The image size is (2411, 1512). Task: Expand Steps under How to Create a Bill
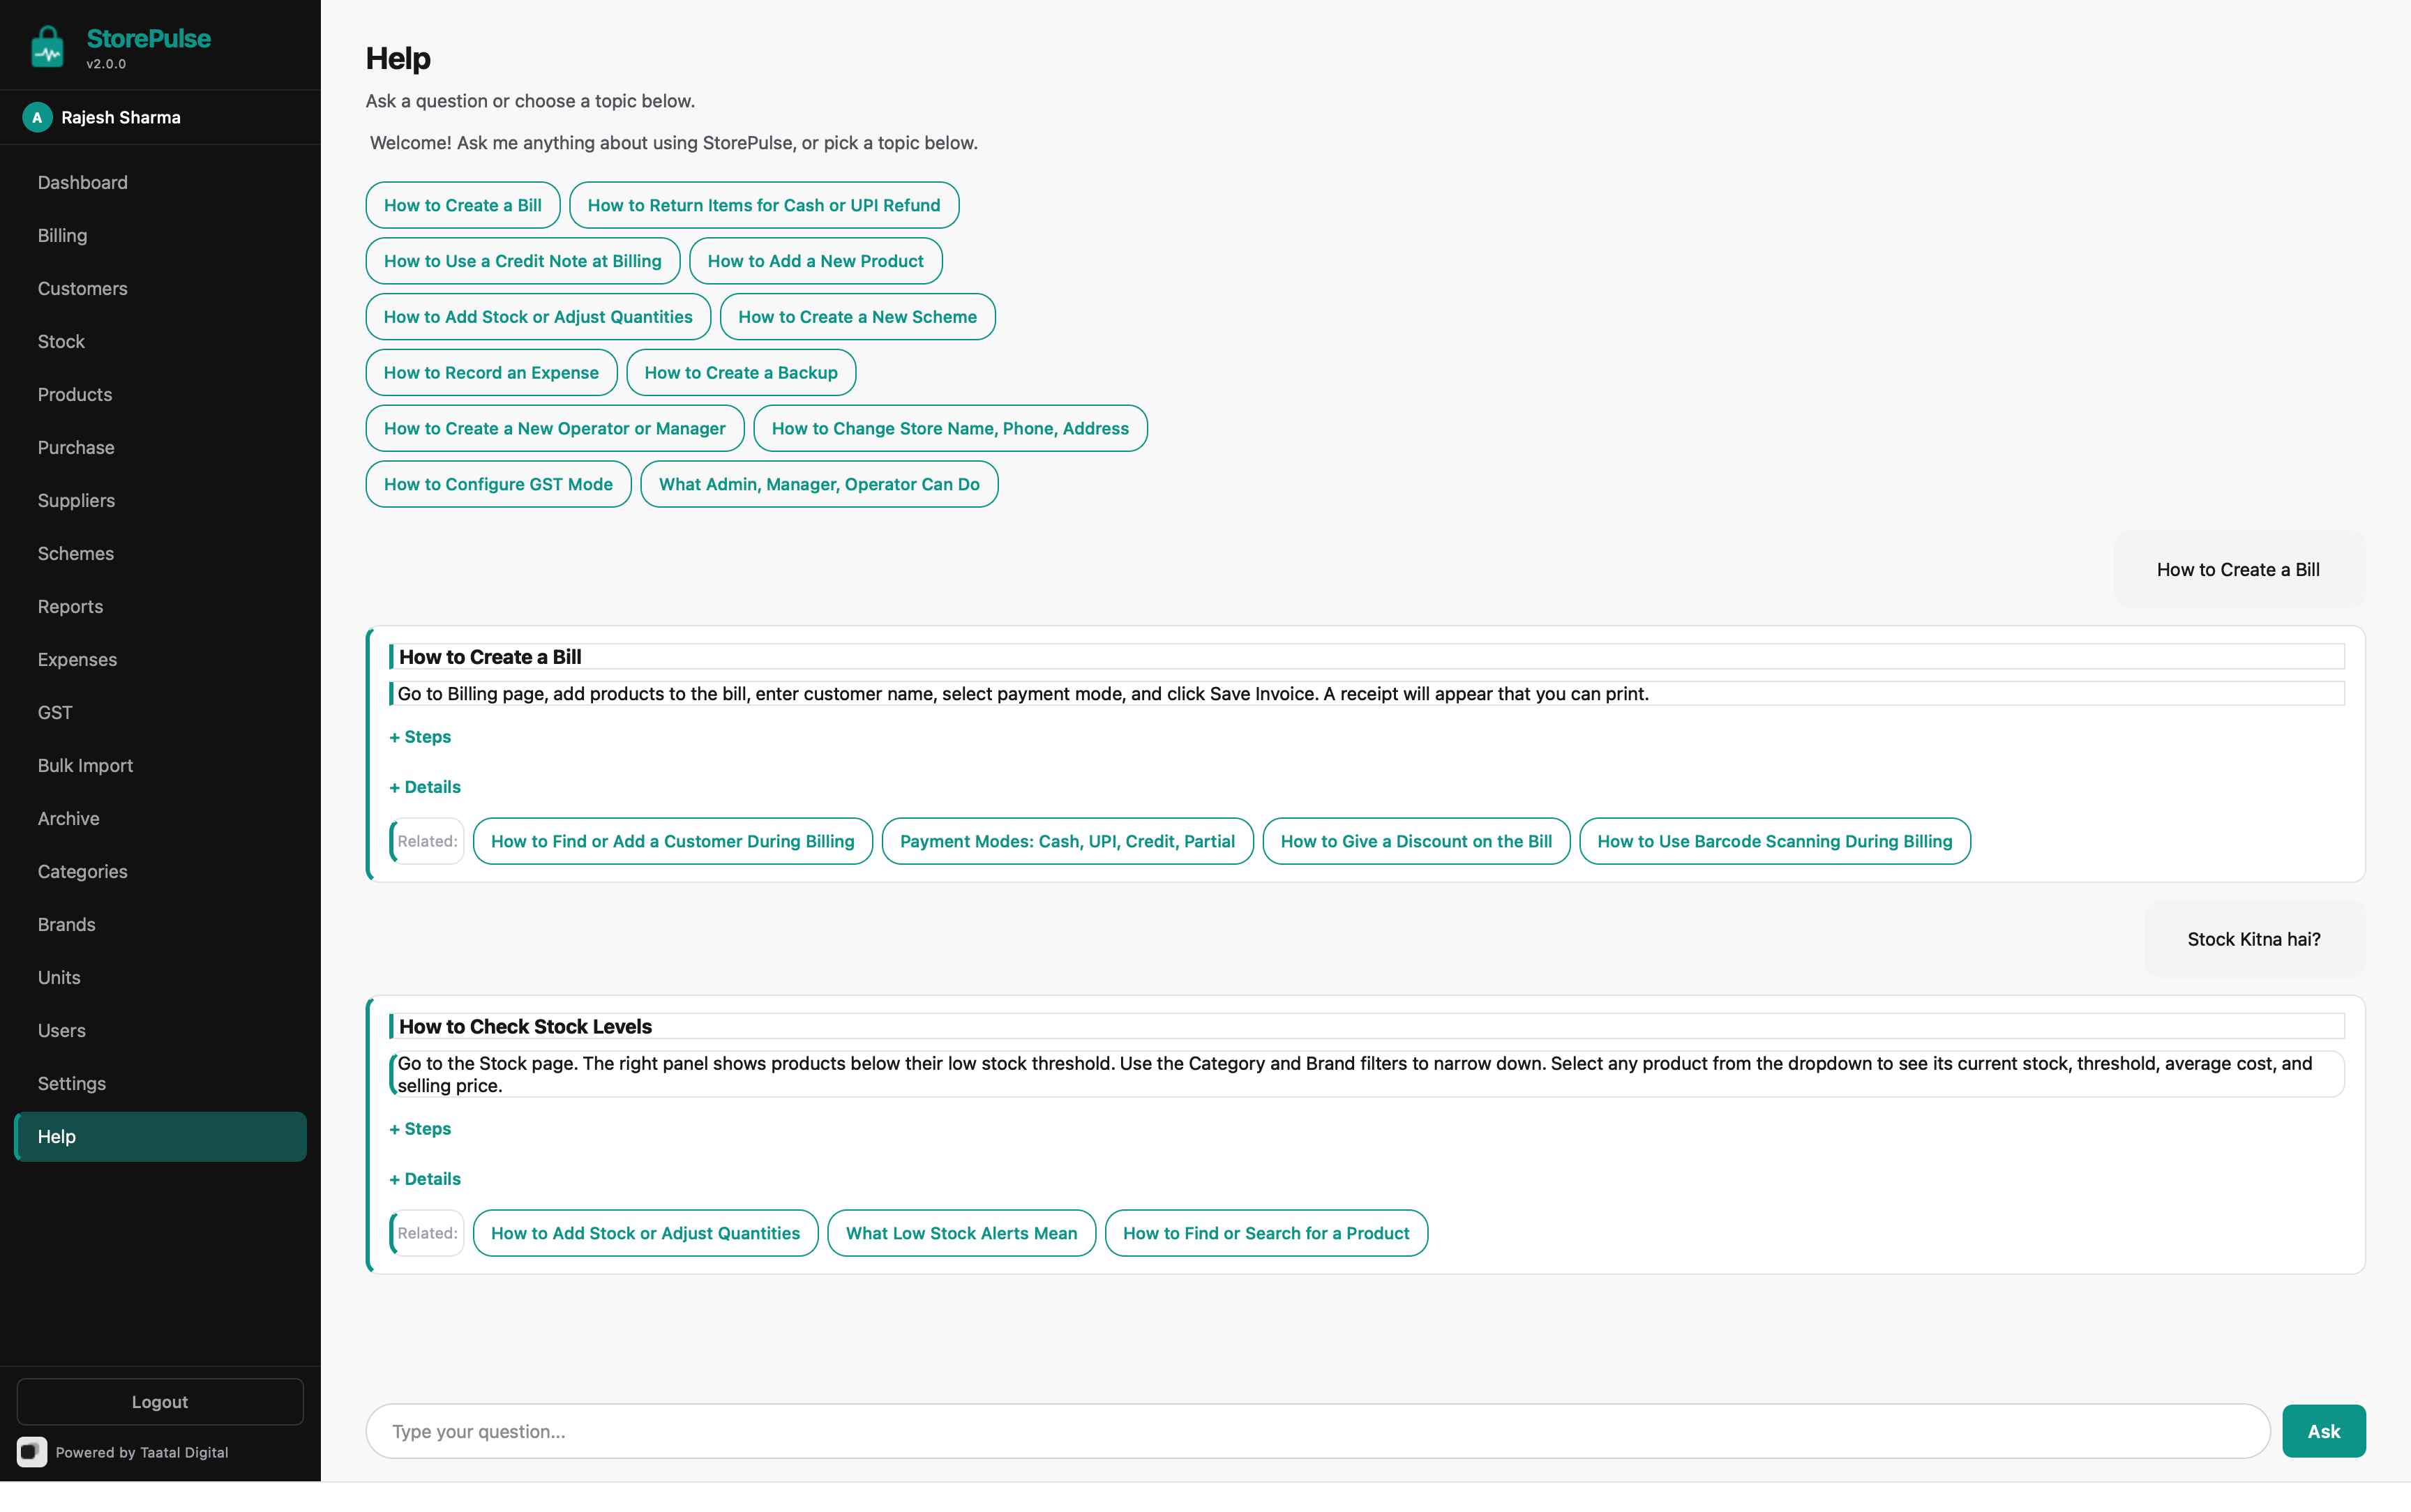pyautogui.click(x=420, y=737)
